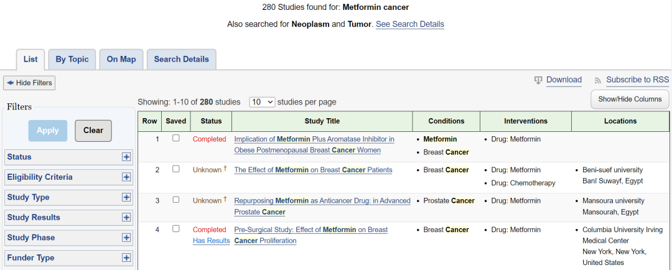Expand Status filter plus icon

pyautogui.click(x=126, y=157)
